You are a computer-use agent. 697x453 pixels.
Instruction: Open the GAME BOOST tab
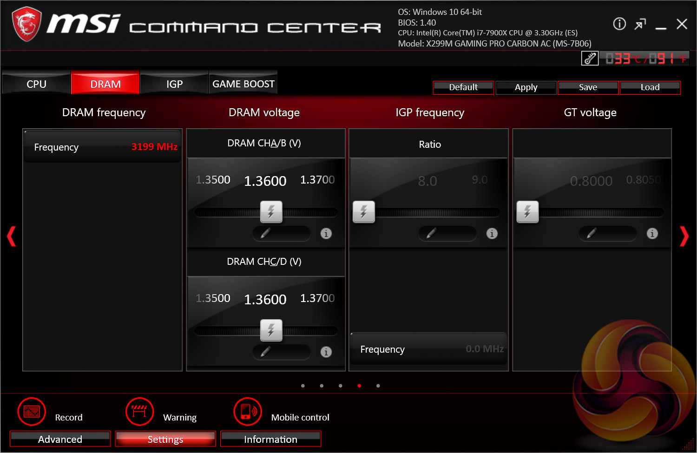tap(243, 84)
